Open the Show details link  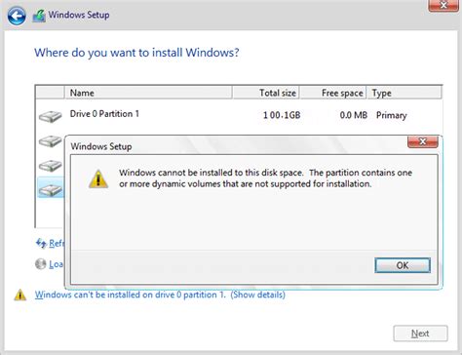[x=258, y=295]
